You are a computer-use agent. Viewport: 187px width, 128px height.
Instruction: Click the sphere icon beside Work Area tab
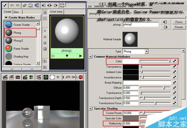45,12
